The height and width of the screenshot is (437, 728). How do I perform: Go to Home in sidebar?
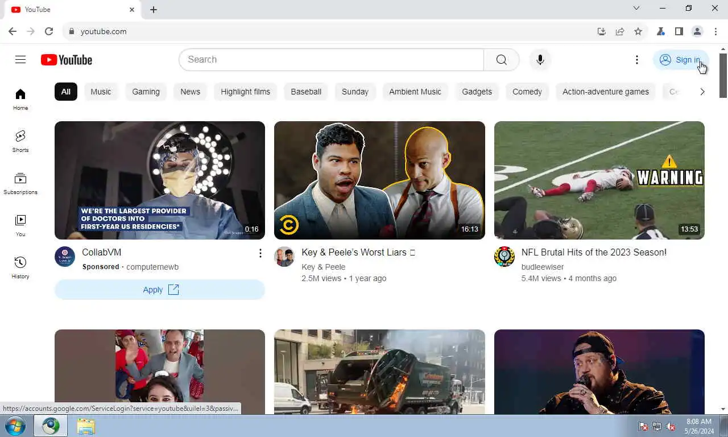click(20, 100)
